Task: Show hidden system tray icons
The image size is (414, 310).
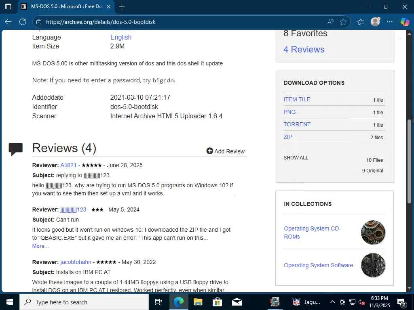Action: 333,302
